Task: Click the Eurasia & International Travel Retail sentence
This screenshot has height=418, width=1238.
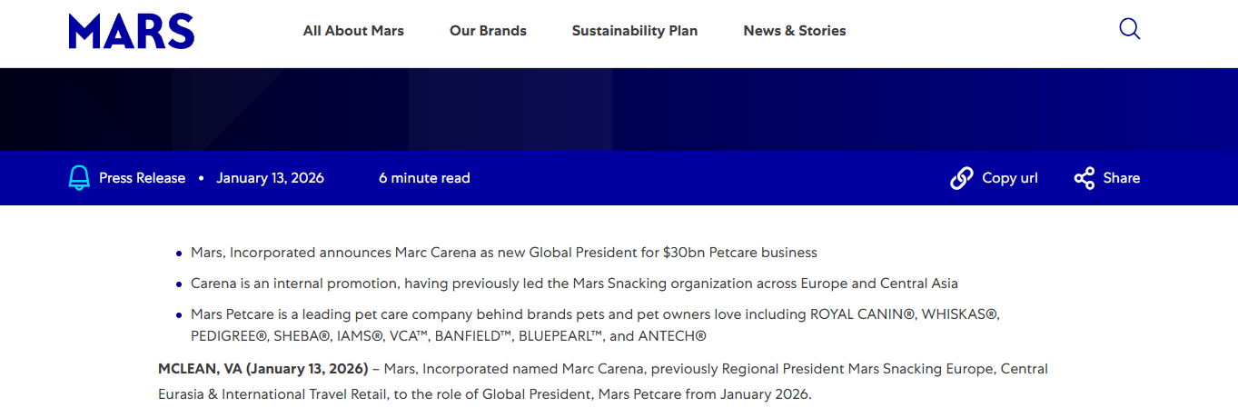Action: (484, 395)
